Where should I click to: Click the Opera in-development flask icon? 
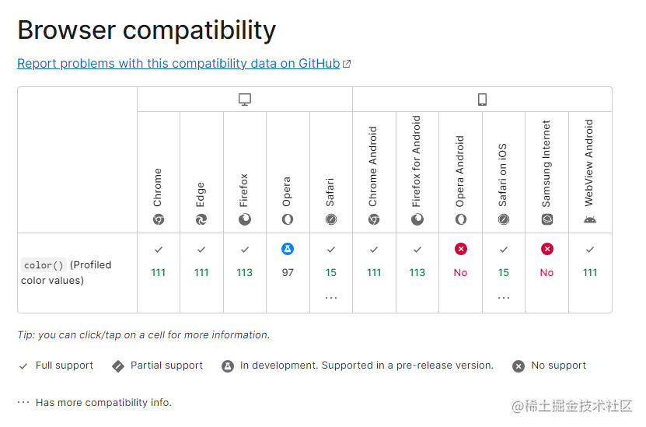tap(288, 250)
